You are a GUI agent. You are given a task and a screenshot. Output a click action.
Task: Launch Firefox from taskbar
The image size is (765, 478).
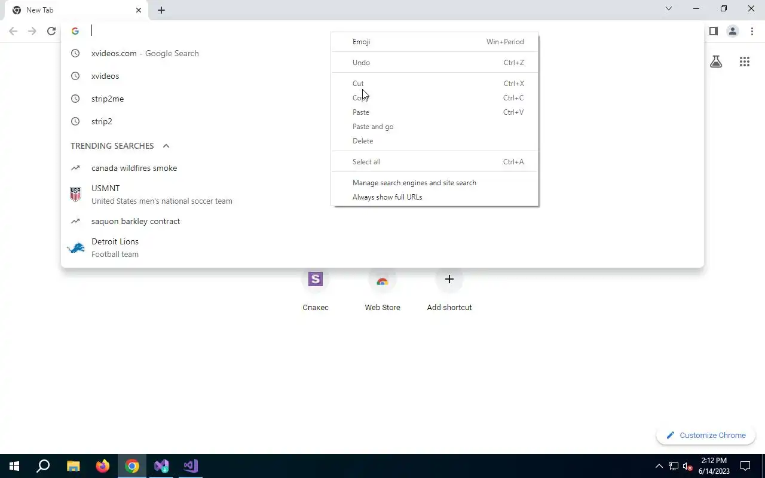(x=103, y=466)
